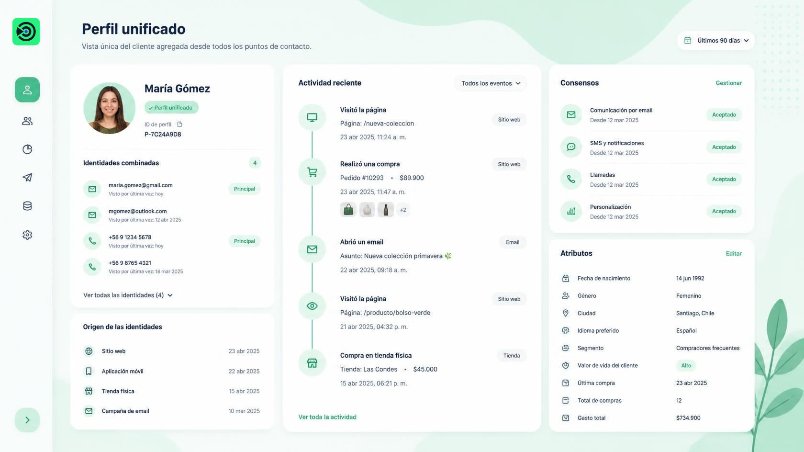The image size is (804, 452).
Task: Click the green app logo
Action: (x=26, y=32)
